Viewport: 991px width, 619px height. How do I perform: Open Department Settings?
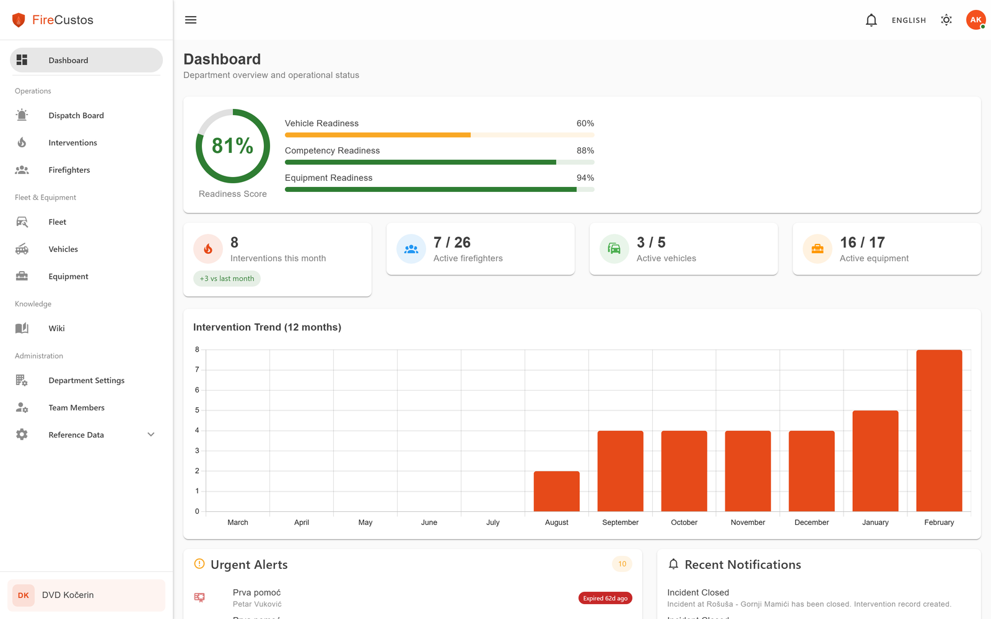click(x=87, y=381)
